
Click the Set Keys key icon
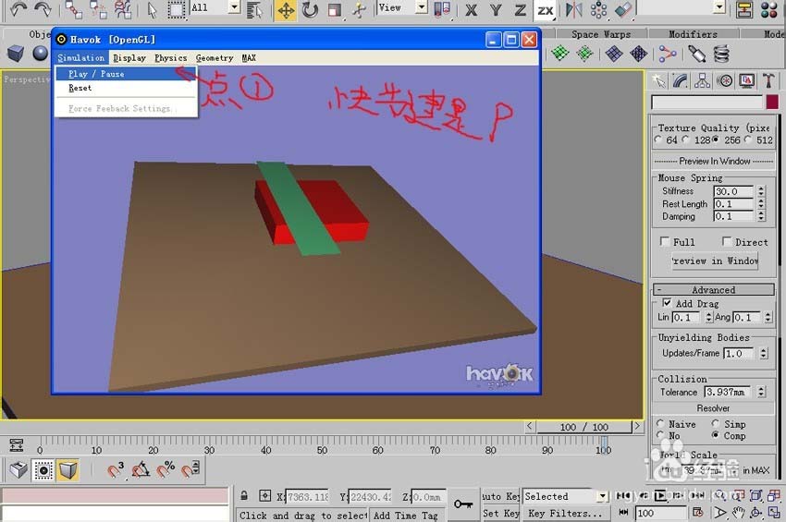coord(463,504)
